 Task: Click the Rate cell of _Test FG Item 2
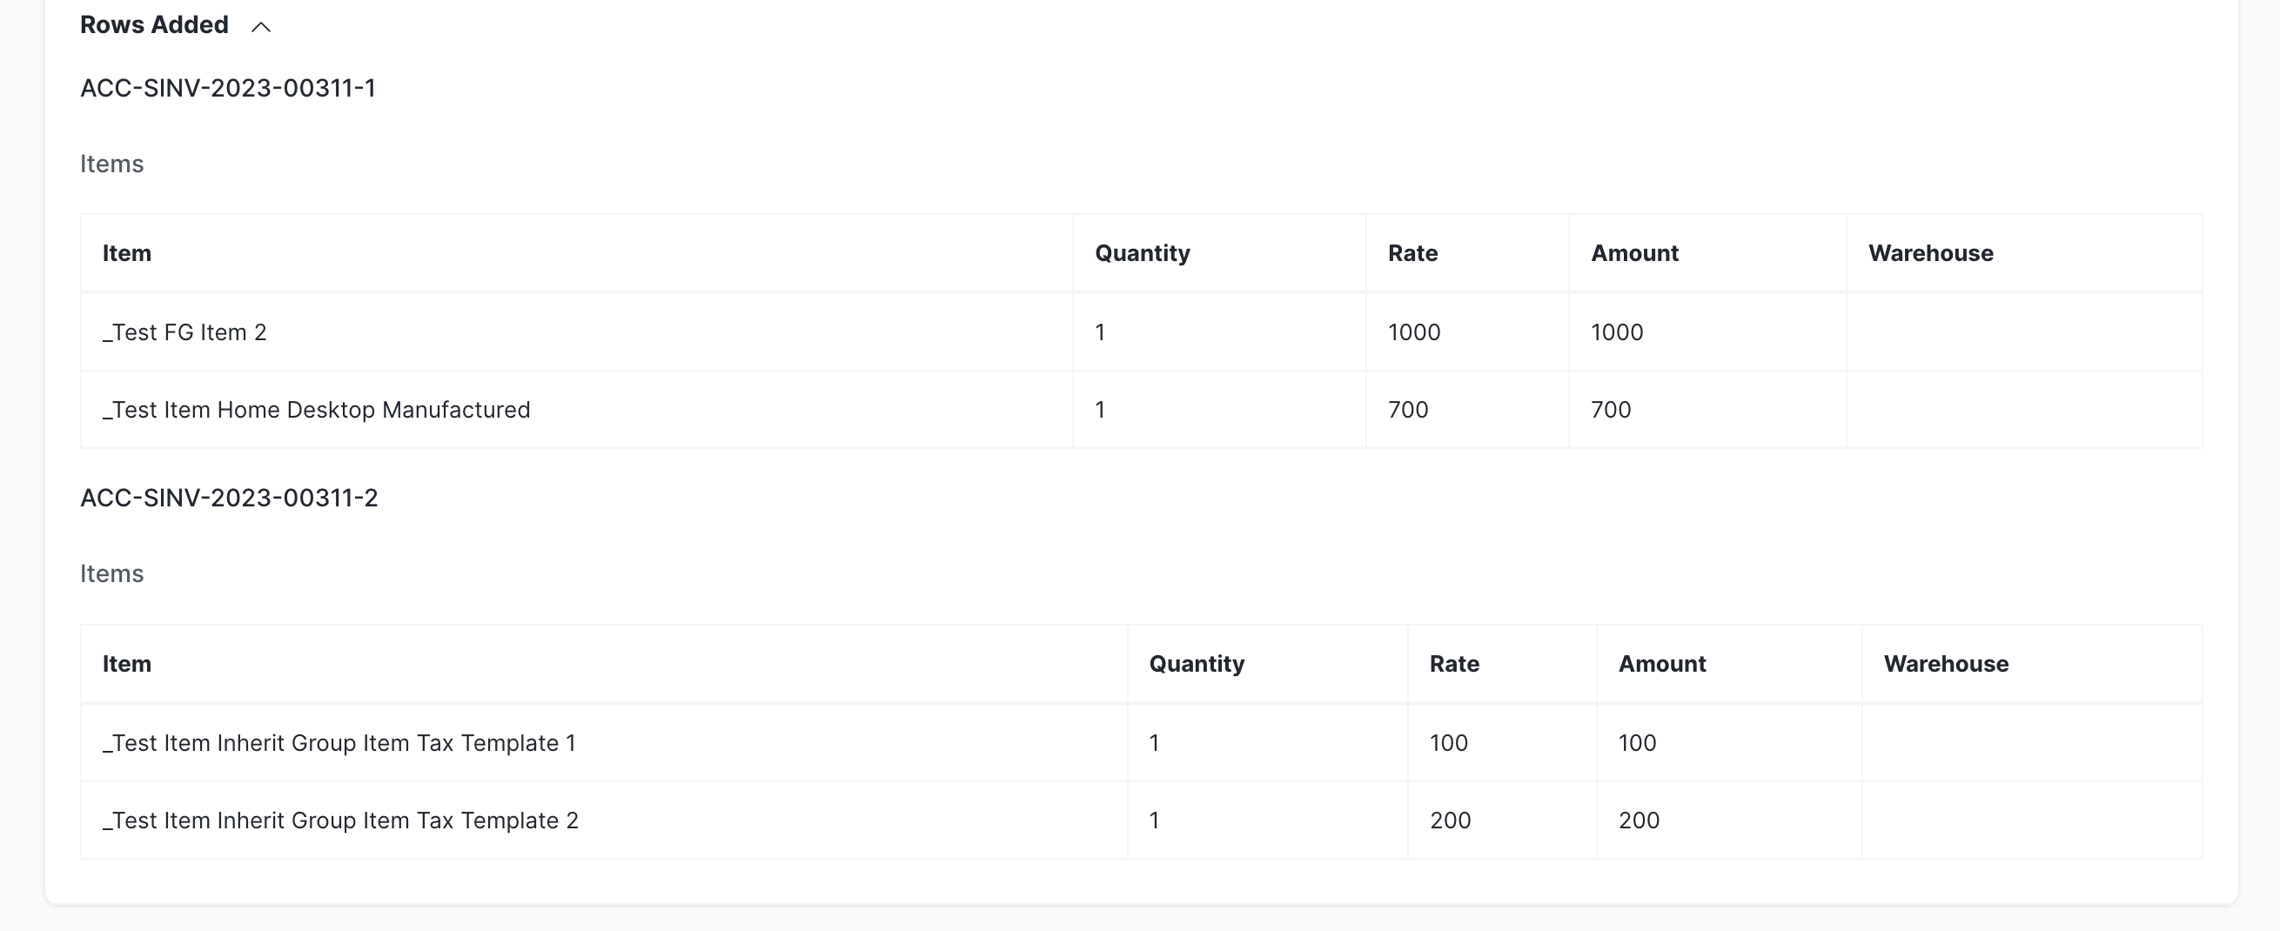pyautogui.click(x=1413, y=332)
